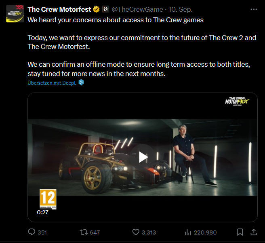Click the reply speech bubble icon
The width and height of the screenshot is (265, 243).
tap(32, 232)
